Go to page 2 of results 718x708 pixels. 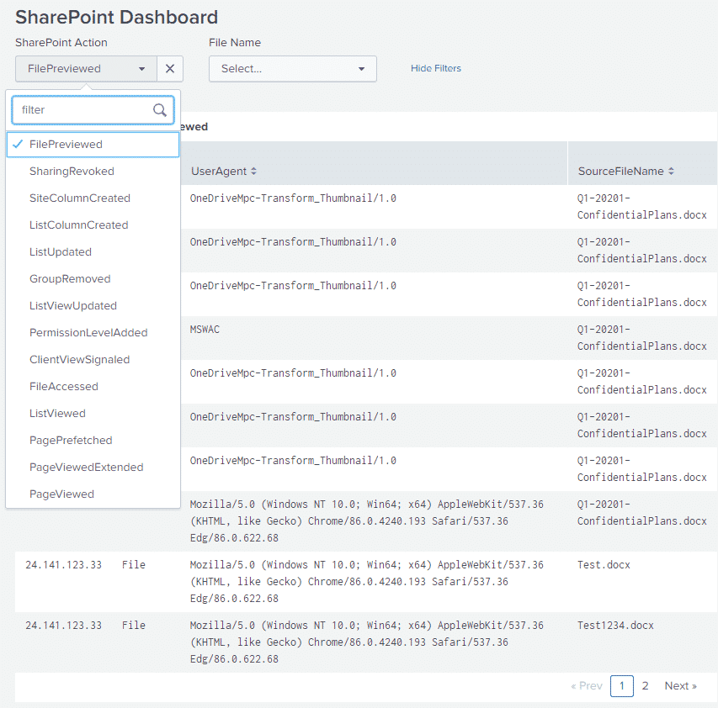tap(645, 686)
